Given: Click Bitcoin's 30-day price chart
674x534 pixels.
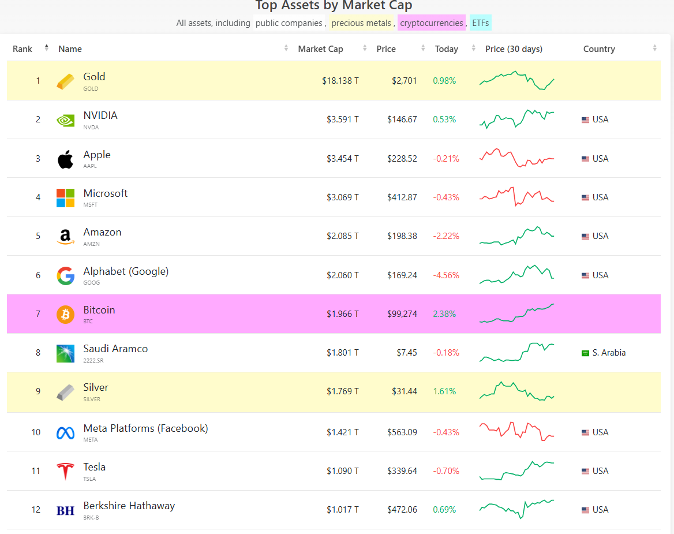Looking at the screenshot, I should [516, 313].
